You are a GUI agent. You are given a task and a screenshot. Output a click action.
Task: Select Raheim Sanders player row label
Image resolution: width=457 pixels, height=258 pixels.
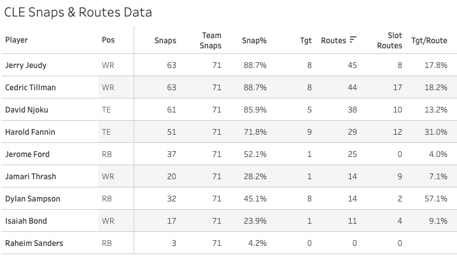[34, 243]
